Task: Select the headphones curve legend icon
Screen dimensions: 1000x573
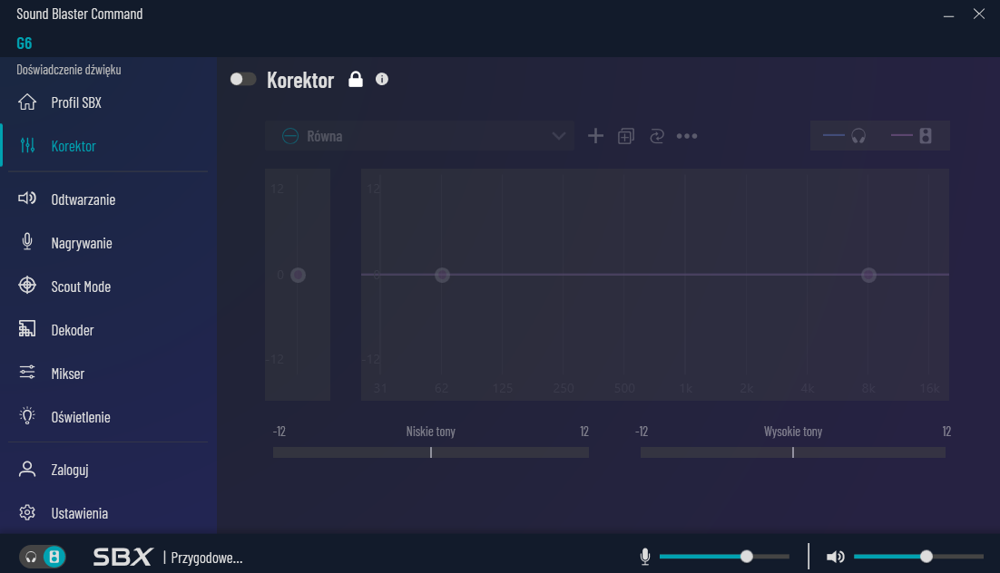Action: 858,136
